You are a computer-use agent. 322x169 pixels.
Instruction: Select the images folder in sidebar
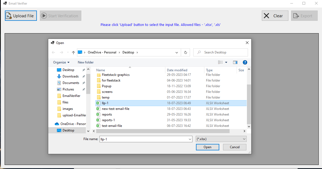pyautogui.click(x=67, y=109)
